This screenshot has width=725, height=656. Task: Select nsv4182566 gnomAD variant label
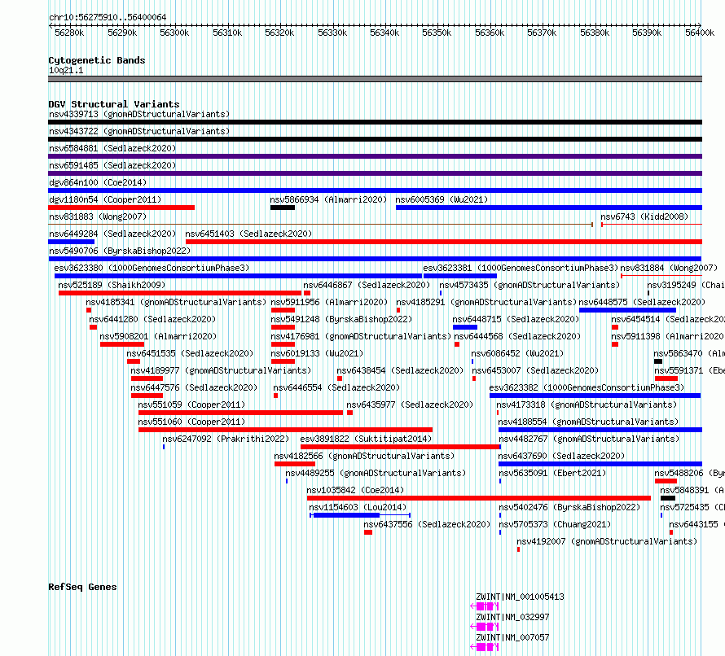tap(364, 456)
